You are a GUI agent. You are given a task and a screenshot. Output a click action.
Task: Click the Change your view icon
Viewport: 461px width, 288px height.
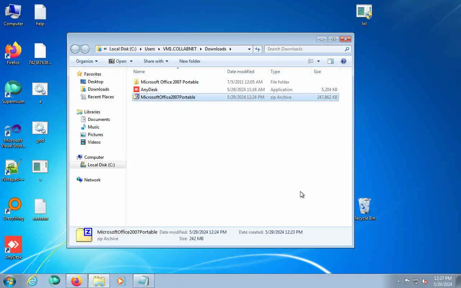tap(311, 61)
